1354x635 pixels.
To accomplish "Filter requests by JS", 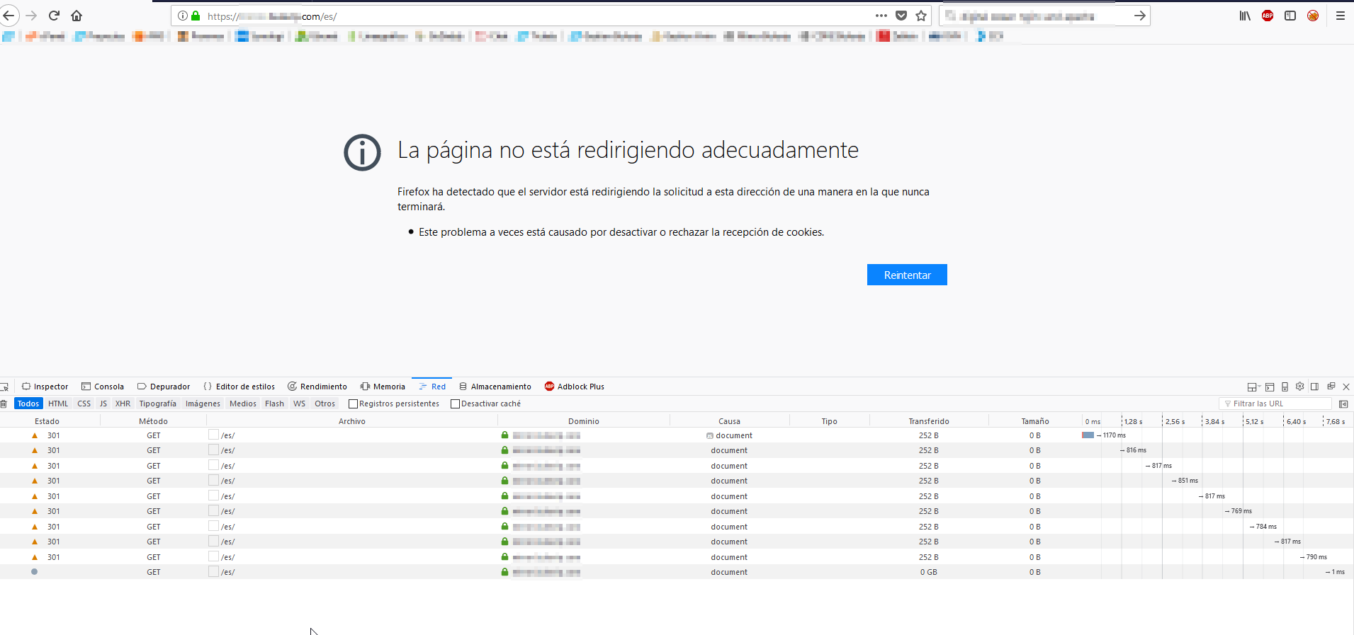I will click(x=103, y=404).
